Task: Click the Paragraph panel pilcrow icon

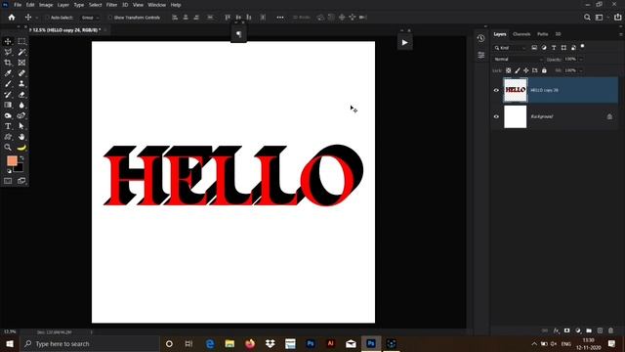Action: point(238,34)
